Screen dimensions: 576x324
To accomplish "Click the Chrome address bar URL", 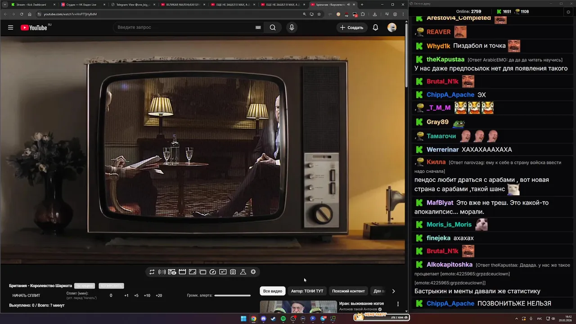I will pyautogui.click(x=70, y=14).
